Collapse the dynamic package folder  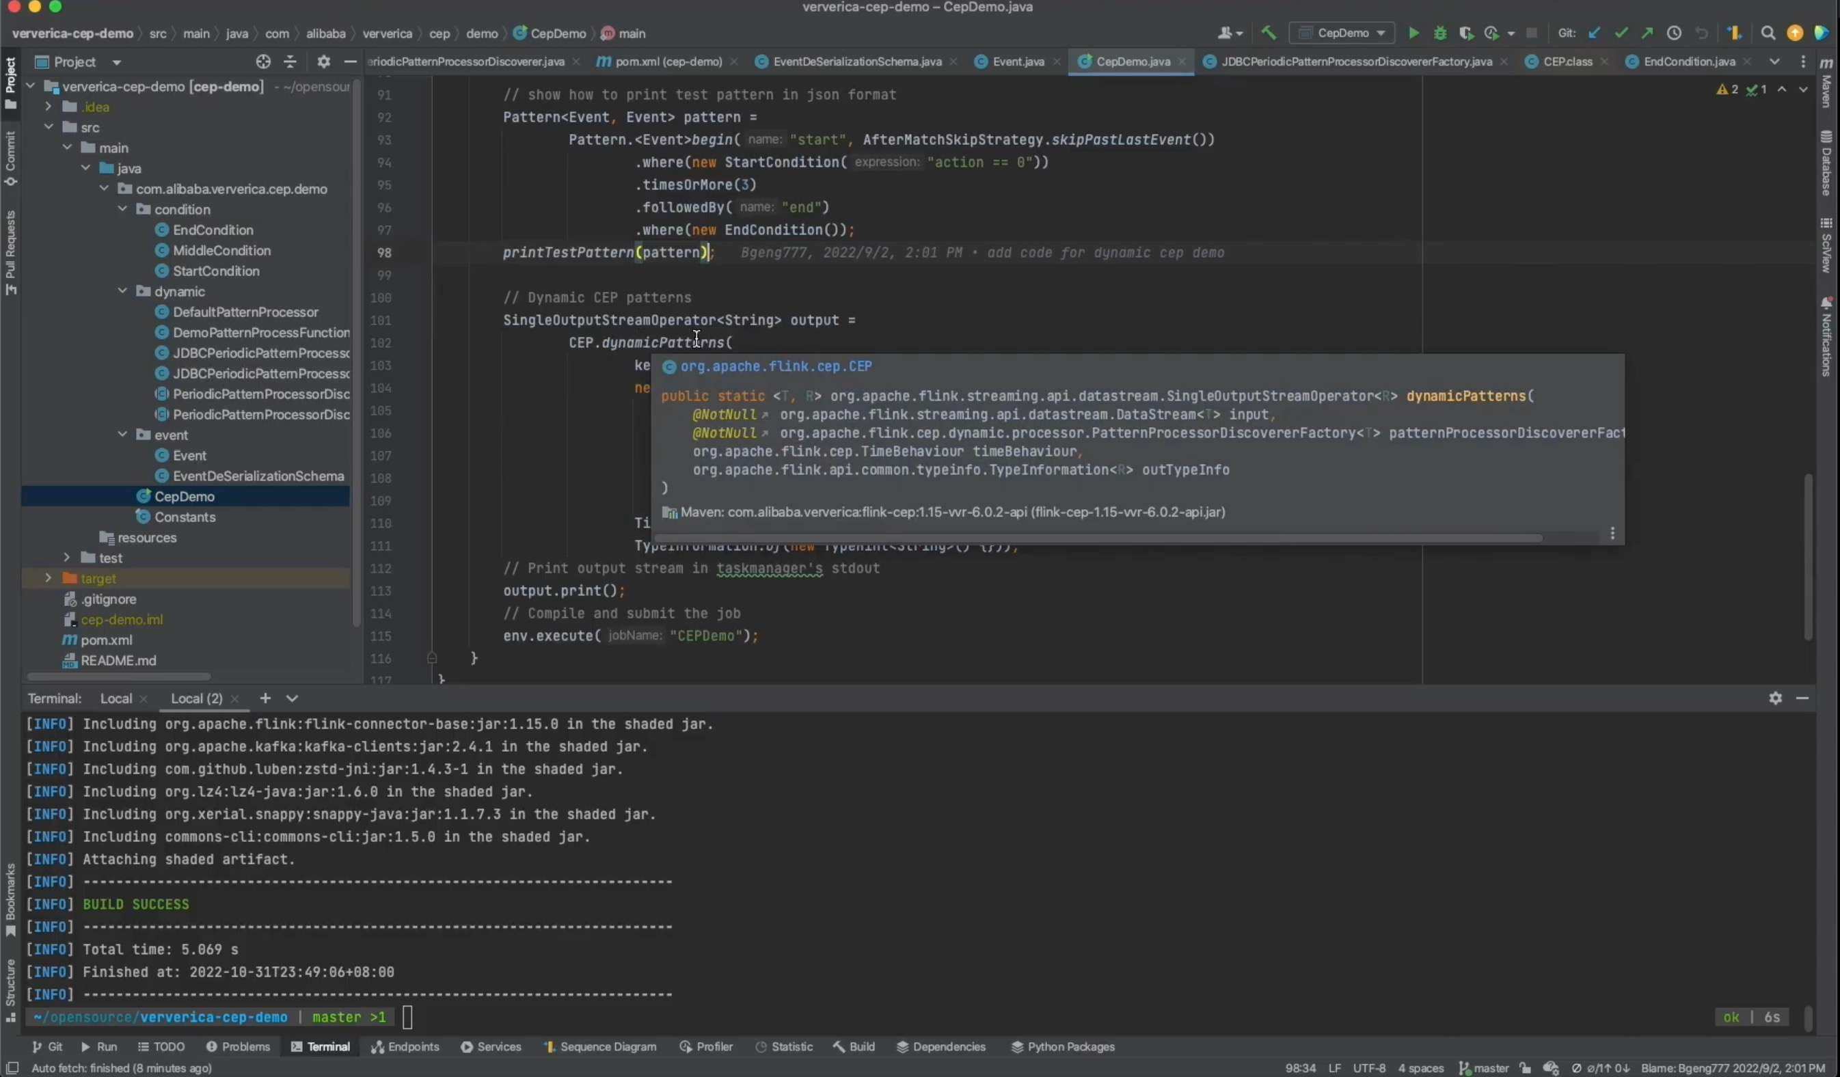(x=122, y=291)
